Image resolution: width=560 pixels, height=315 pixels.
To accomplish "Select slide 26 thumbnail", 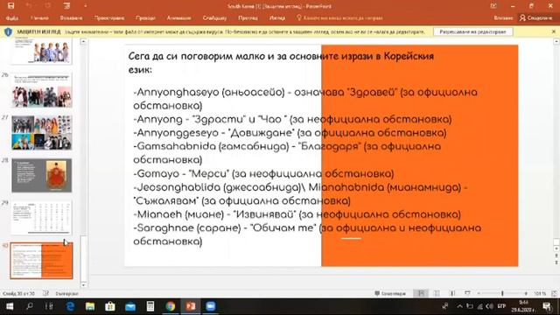I will [x=42, y=90].
